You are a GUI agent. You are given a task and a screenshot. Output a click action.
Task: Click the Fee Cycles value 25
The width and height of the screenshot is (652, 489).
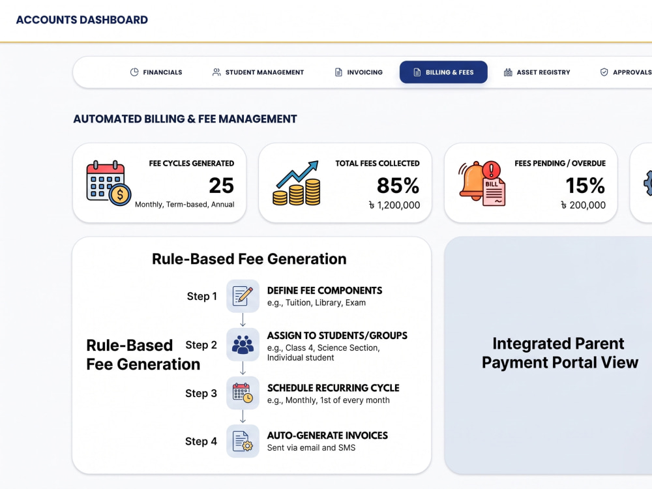[221, 185]
